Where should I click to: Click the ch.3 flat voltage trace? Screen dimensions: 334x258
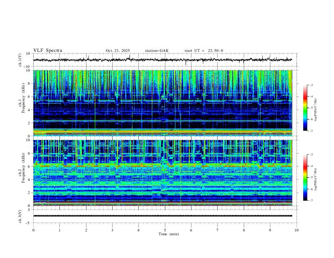162,216
